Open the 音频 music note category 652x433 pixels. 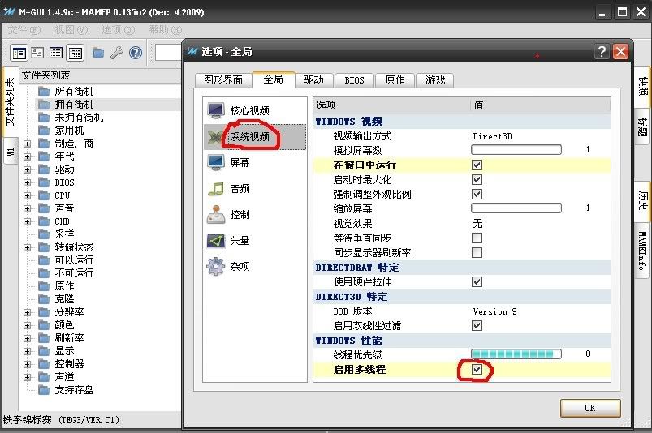tap(216, 188)
